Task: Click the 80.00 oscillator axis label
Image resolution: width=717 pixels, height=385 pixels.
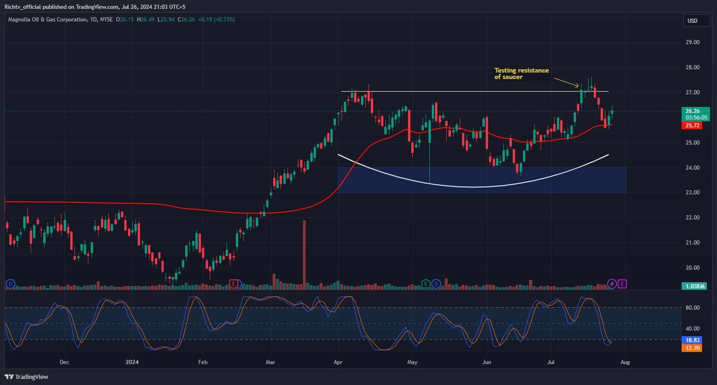Action: coord(692,308)
